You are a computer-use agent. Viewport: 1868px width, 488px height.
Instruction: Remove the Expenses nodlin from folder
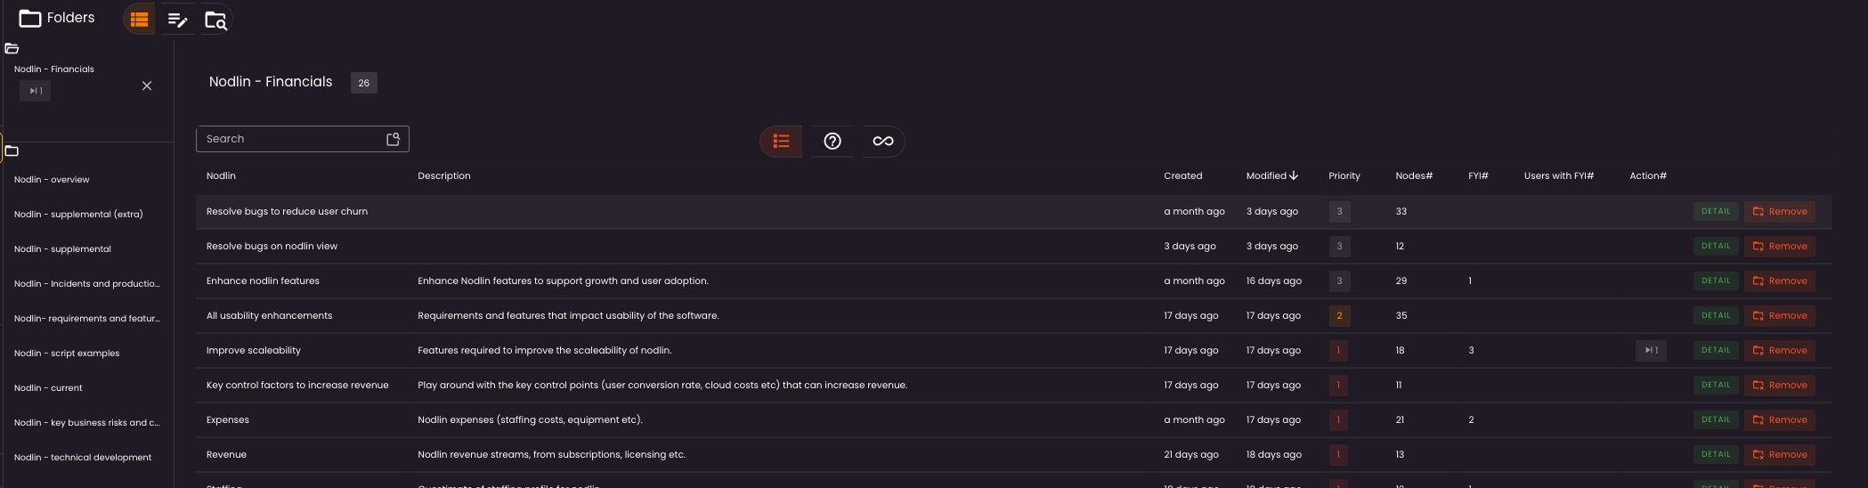click(1779, 419)
